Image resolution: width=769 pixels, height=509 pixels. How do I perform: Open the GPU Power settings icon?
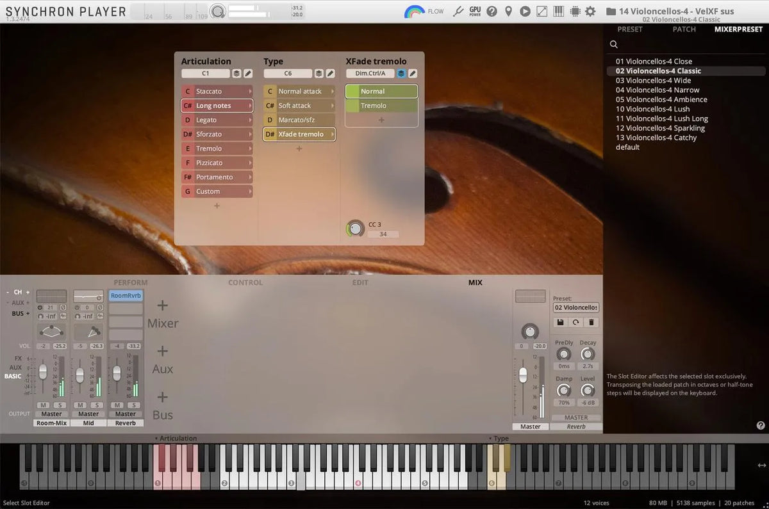coord(474,11)
